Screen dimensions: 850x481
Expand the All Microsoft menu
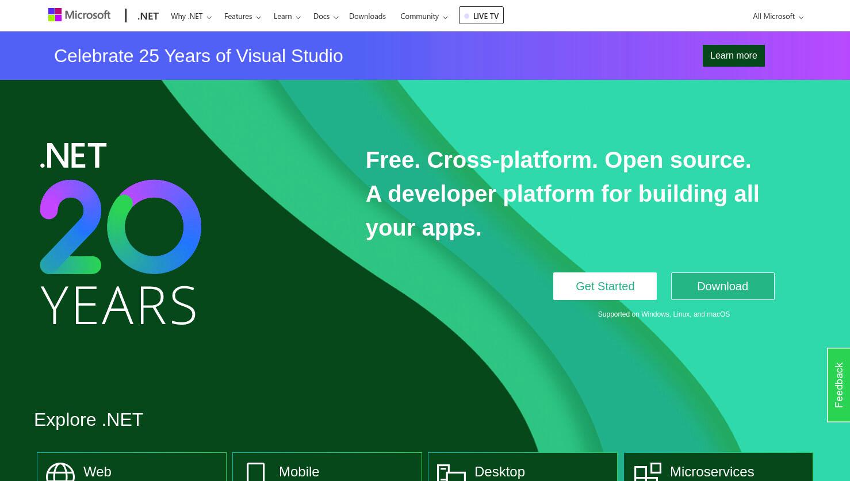coord(778,16)
